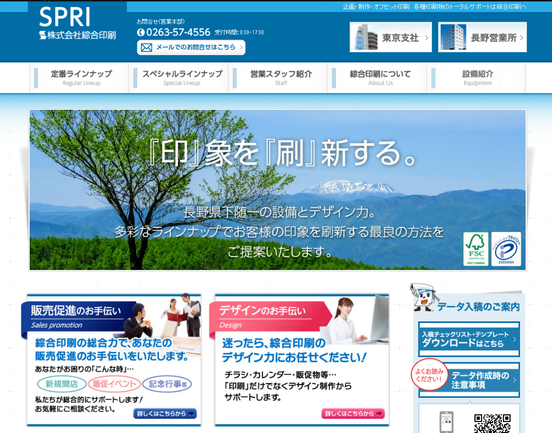
Task: Select 設備紹介 Equipment tab
Action: click(x=477, y=78)
